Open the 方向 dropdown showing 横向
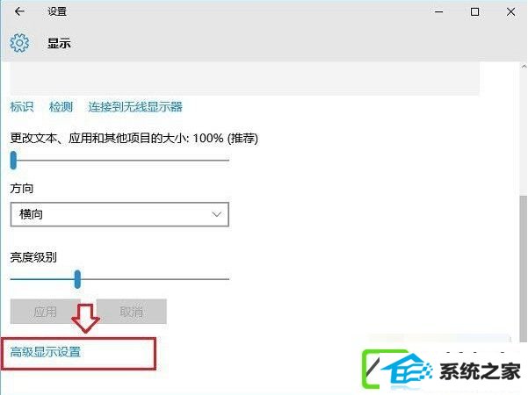Image resolution: width=528 pixels, height=395 pixels. tap(119, 214)
